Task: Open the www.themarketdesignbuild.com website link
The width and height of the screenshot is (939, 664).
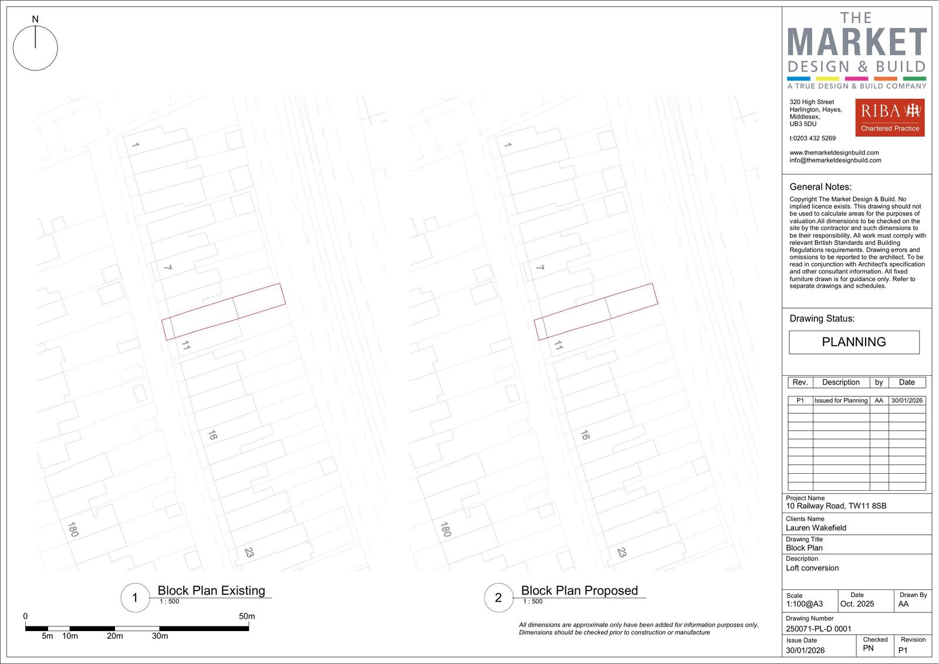Action: (834, 153)
